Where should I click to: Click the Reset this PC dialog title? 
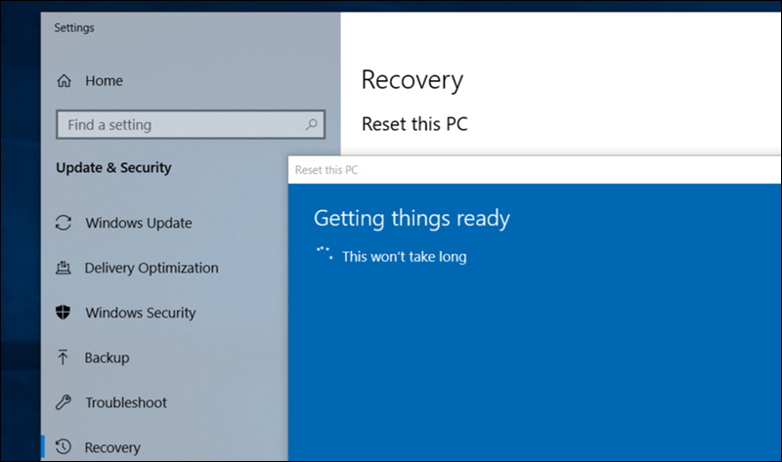pos(326,170)
